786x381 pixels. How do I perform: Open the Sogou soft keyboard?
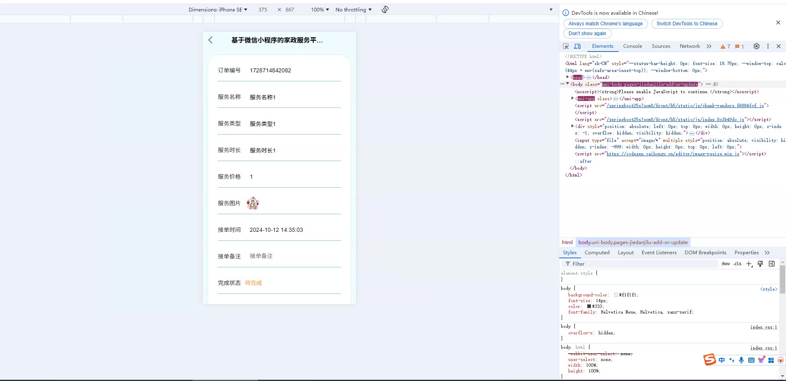point(751,360)
